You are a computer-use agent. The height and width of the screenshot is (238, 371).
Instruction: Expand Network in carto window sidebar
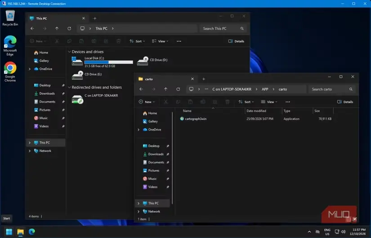139,212
